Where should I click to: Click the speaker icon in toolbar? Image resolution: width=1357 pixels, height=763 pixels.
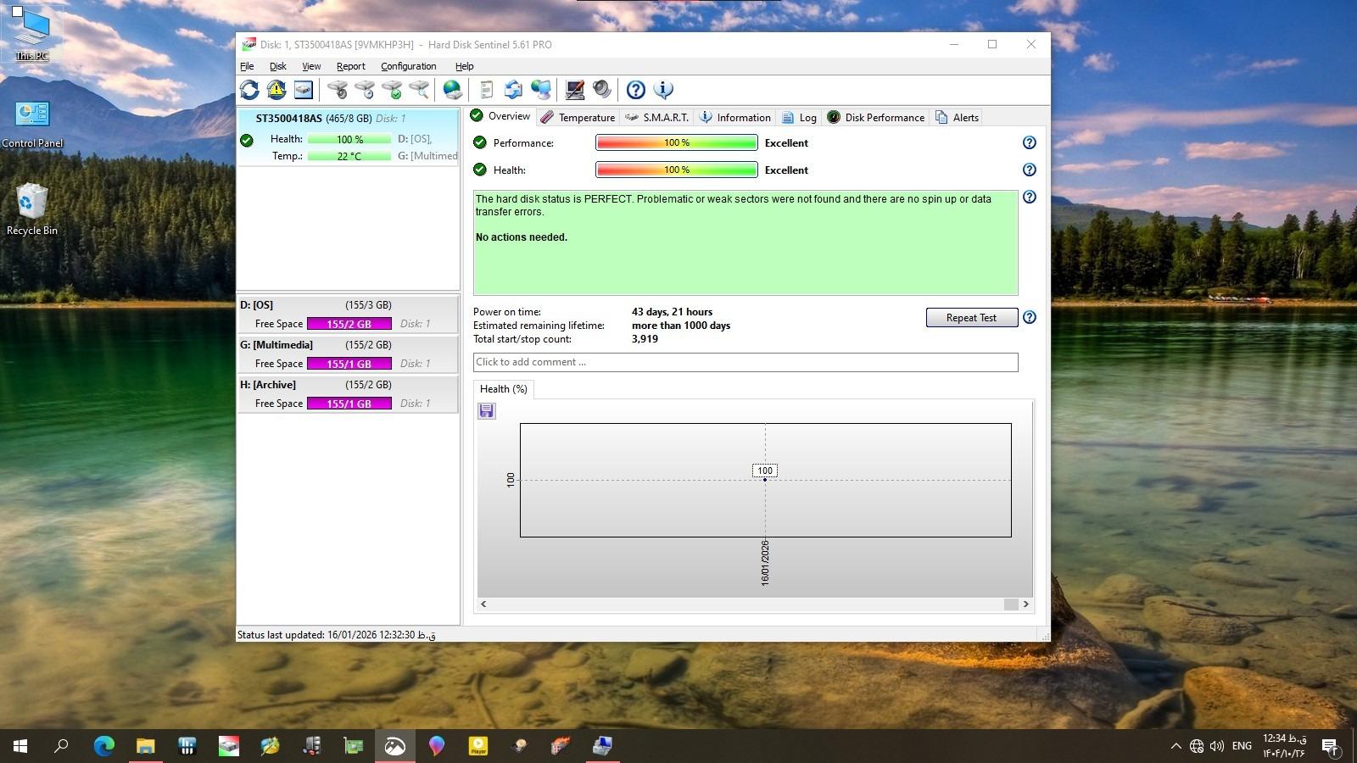602,90
